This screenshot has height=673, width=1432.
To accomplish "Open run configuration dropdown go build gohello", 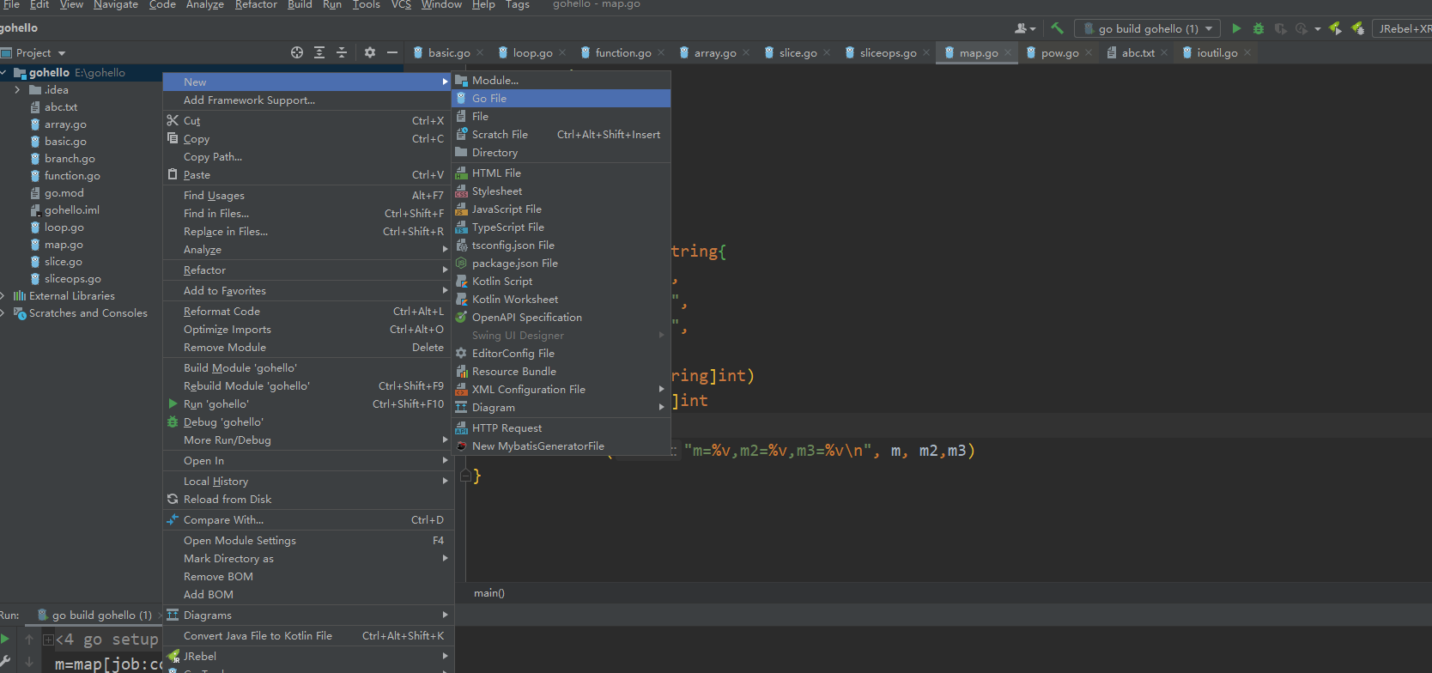I will pos(1147,28).
